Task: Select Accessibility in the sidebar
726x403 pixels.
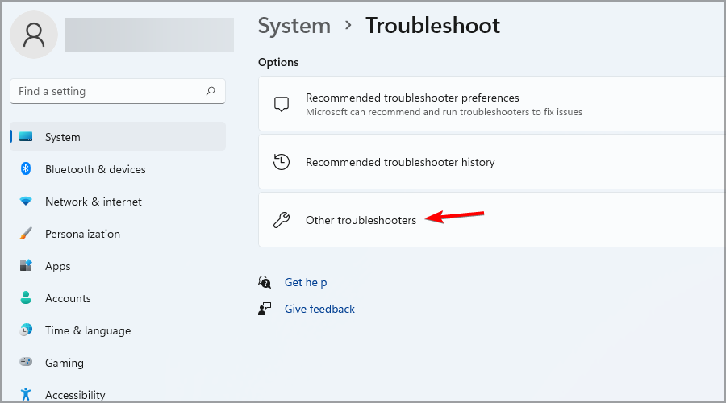Action: 75,395
